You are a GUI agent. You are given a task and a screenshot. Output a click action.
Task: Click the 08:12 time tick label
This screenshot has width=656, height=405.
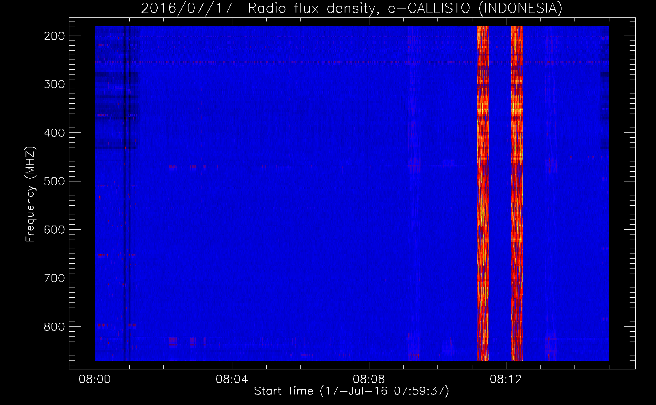[x=506, y=379]
